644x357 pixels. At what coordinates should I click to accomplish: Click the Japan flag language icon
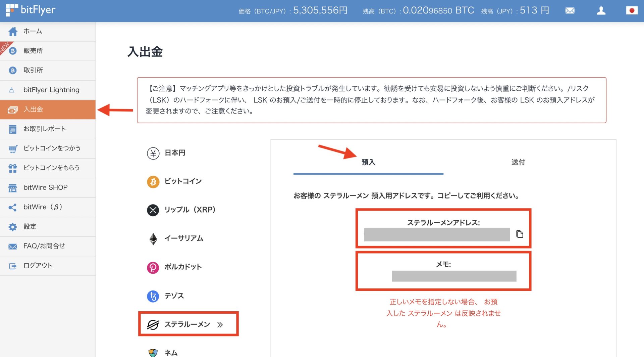(632, 11)
